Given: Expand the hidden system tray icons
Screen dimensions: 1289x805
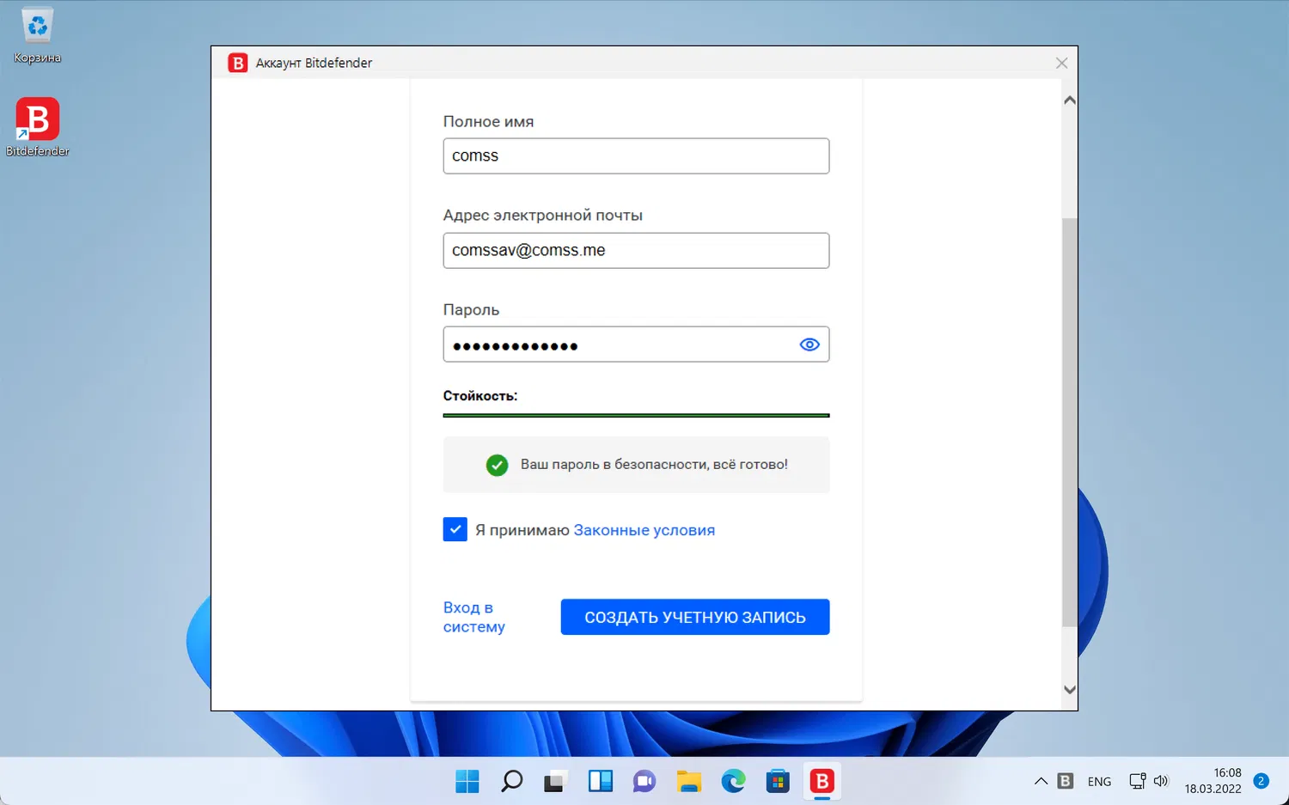Looking at the screenshot, I should (1041, 781).
